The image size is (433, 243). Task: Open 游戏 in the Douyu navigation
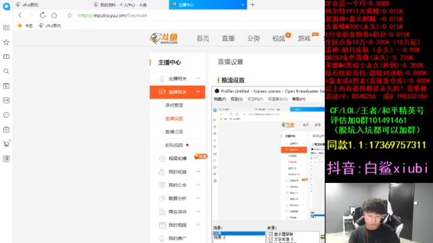point(304,38)
